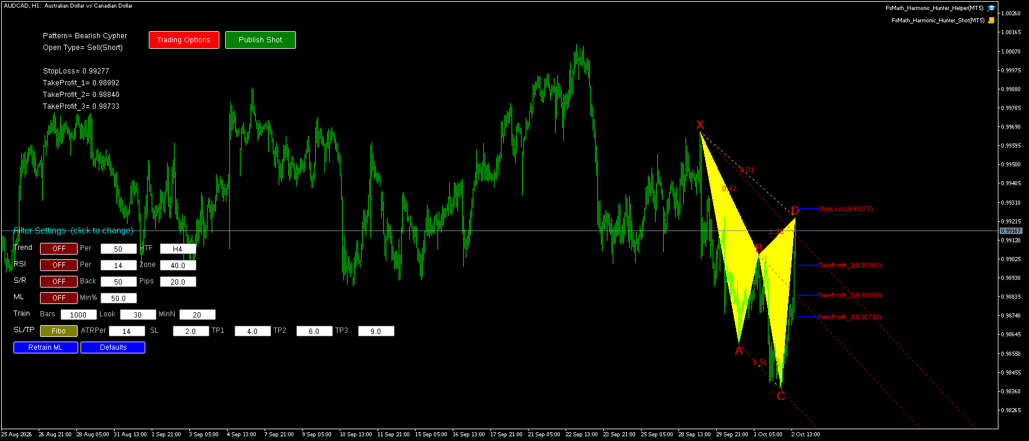Click the A point label of the pattern

(739, 351)
